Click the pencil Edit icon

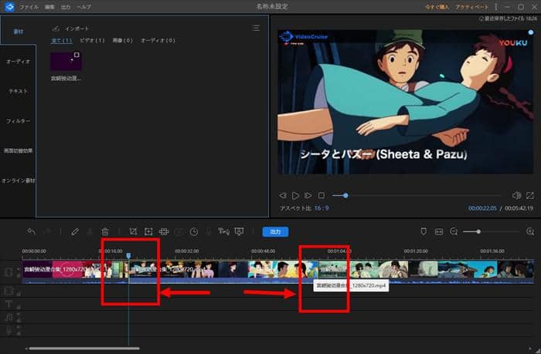tap(74, 231)
